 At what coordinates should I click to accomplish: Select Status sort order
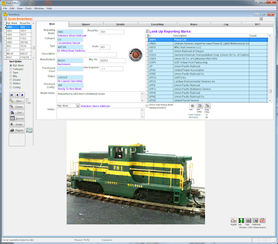coord(11,83)
